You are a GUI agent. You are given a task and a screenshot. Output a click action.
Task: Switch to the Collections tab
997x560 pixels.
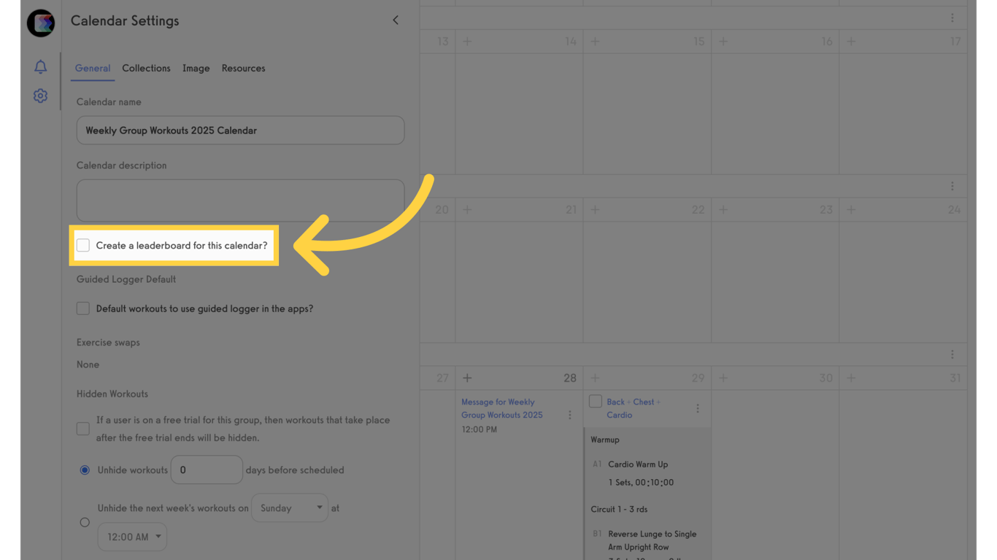[146, 68]
